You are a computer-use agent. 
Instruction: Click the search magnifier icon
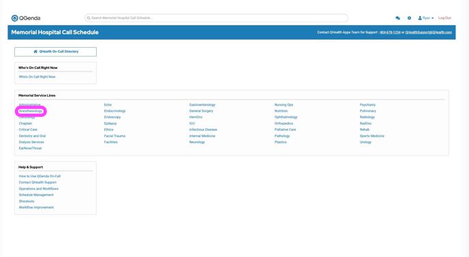[x=89, y=18]
